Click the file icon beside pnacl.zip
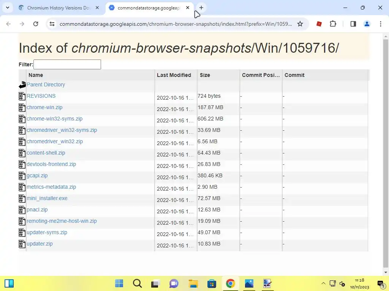 tap(22, 210)
